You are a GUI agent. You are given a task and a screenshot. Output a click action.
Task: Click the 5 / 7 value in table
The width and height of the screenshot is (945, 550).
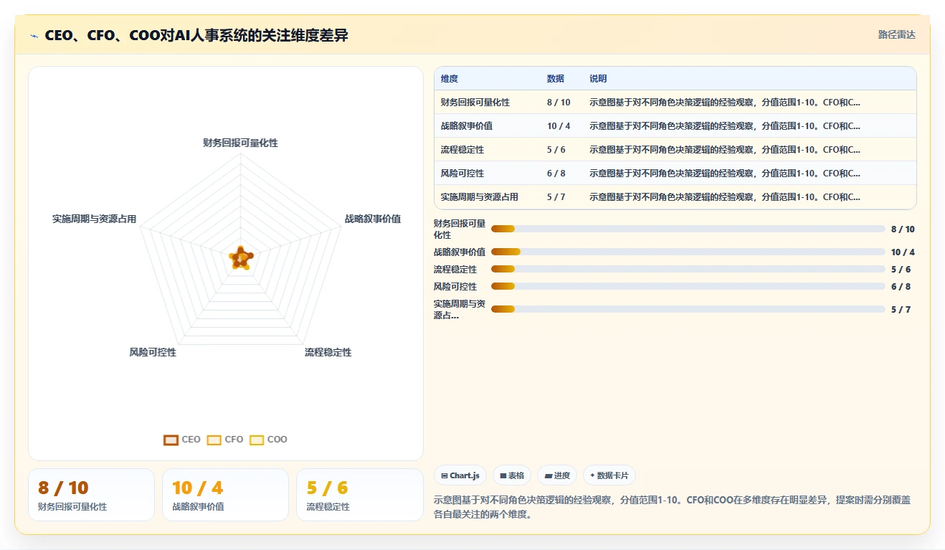(556, 197)
